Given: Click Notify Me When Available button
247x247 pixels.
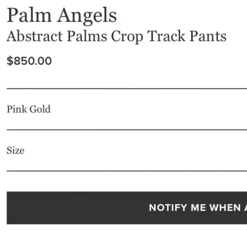Looking at the screenshot, I should tap(127, 208).
